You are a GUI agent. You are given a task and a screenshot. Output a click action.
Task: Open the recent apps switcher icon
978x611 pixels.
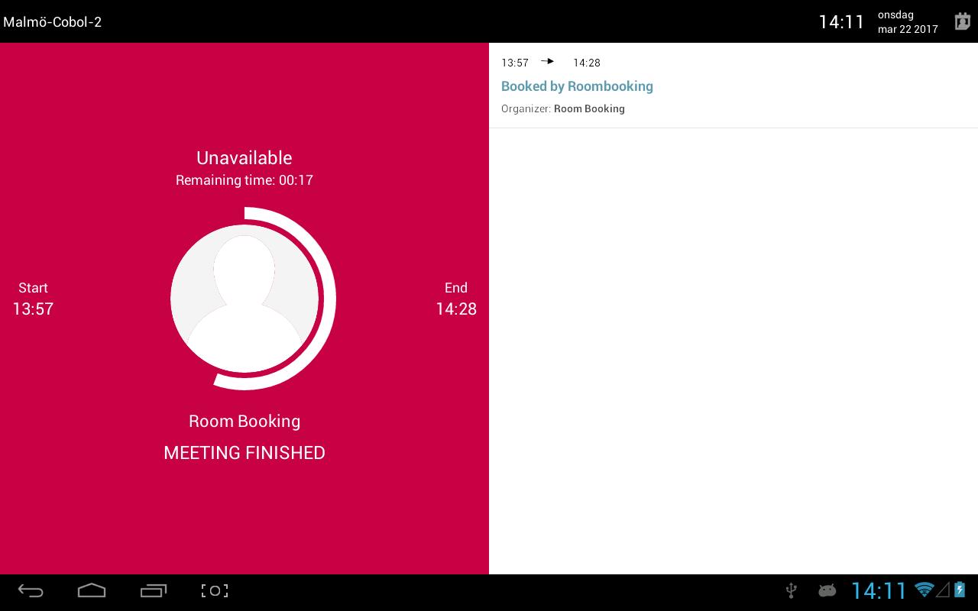pos(154,590)
